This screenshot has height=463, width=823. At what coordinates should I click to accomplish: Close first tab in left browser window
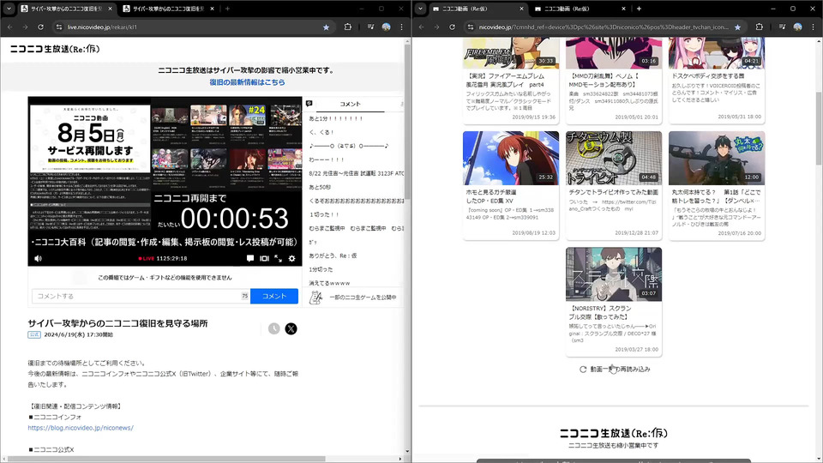(x=110, y=9)
